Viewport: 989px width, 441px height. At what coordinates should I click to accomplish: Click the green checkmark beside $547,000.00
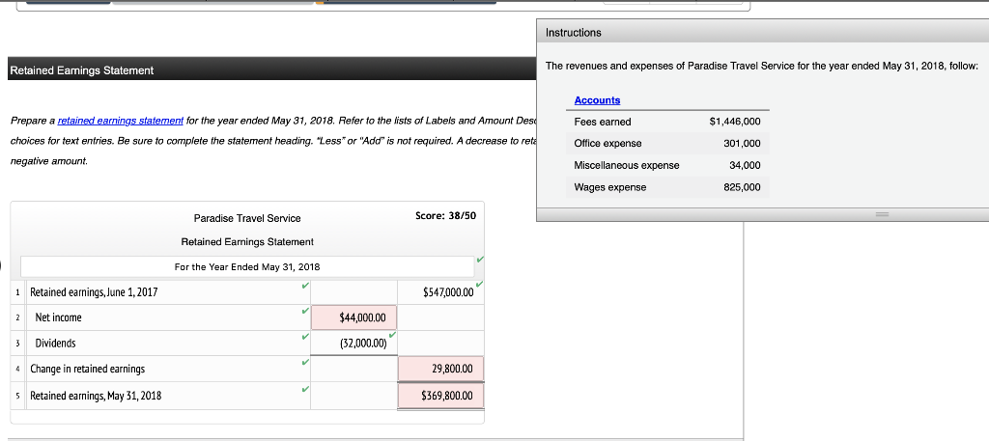(x=481, y=284)
